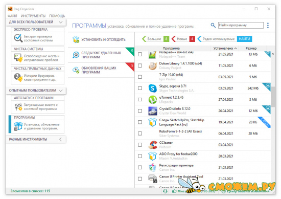Open Автозапуск программ tool
The height and width of the screenshot is (199, 281).
coord(37,104)
